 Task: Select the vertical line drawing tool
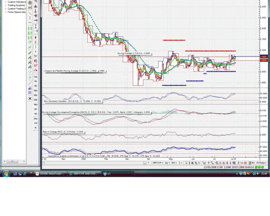[30, 18]
